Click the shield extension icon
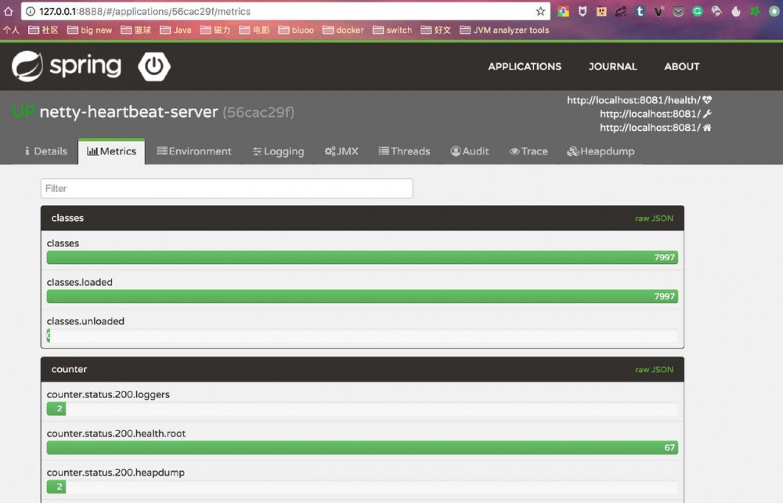The height and width of the screenshot is (503, 783). 583,11
